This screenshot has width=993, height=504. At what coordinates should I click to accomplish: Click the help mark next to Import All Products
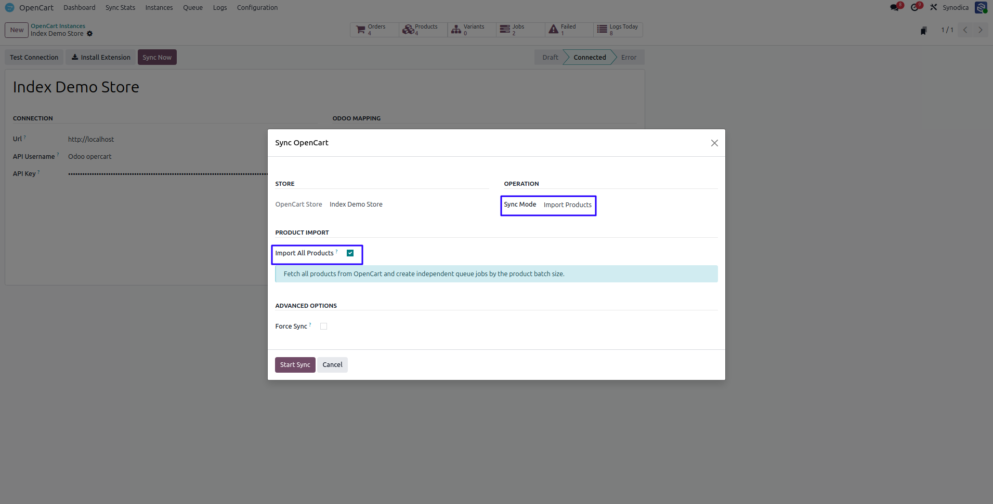[336, 251]
